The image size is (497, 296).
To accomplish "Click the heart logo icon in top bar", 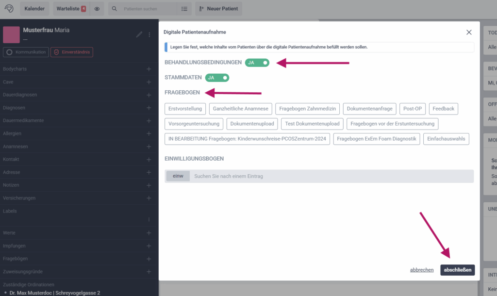I will (x=9, y=9).
